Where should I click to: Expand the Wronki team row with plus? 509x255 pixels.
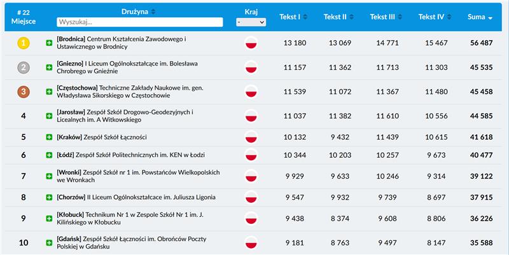pyautogui.click(x=49, y=177)
